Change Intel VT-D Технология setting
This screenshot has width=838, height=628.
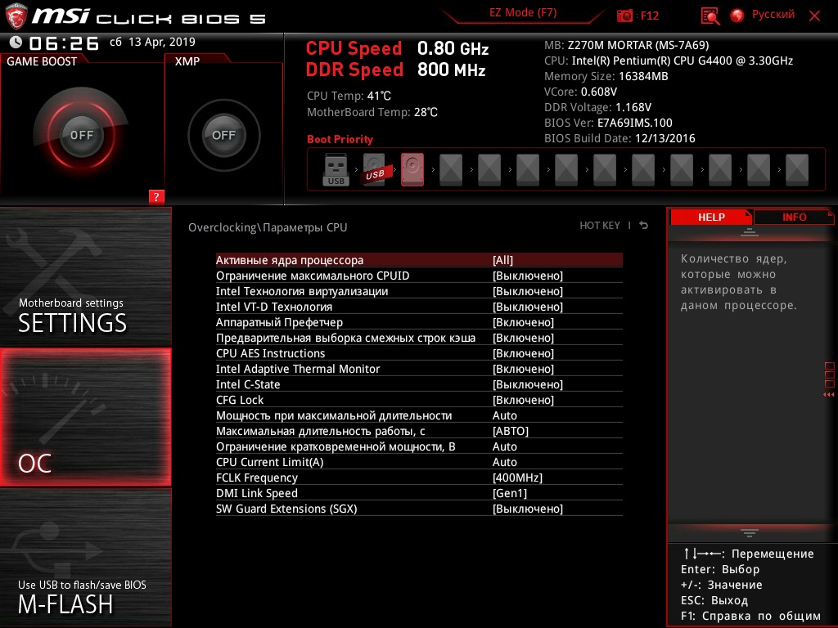(419, 307)
